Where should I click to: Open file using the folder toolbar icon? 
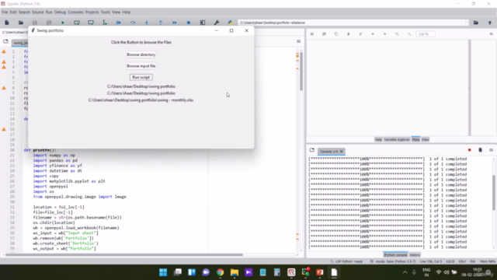(x=21, y=23)
